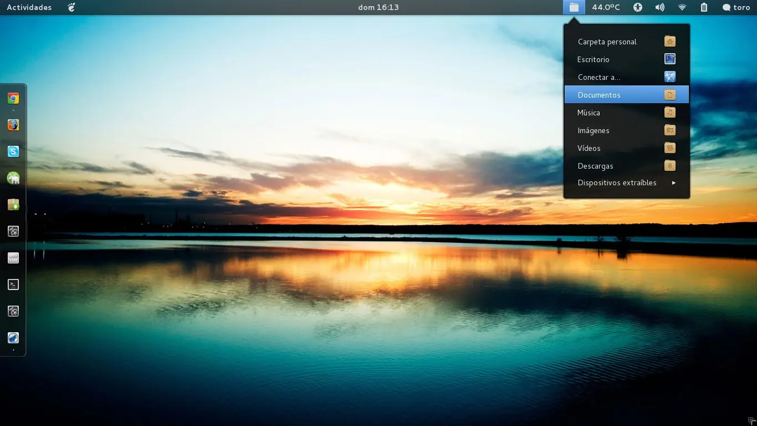Screen dimensions: 757x426
Task: Open the Documentos folder entry
Action: click(627, 95)
